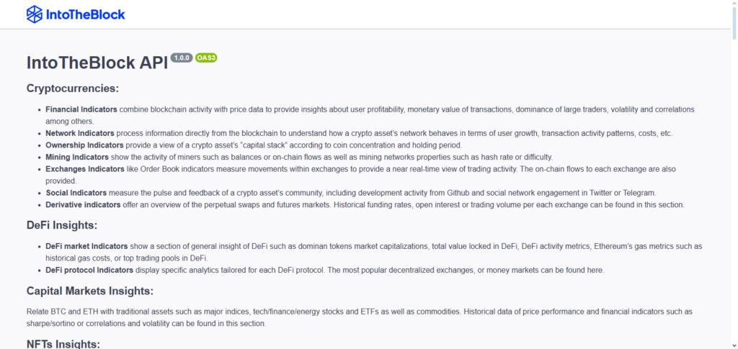Click the bold Social Indicators term
Viewport: 738px width, 349px height.
tap(76, 193)
